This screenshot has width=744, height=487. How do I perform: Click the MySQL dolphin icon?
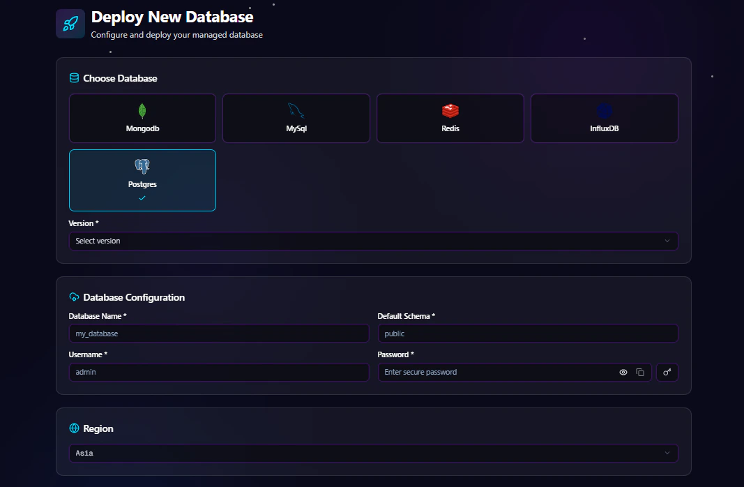pyautogui.click(x=296, y=111)
